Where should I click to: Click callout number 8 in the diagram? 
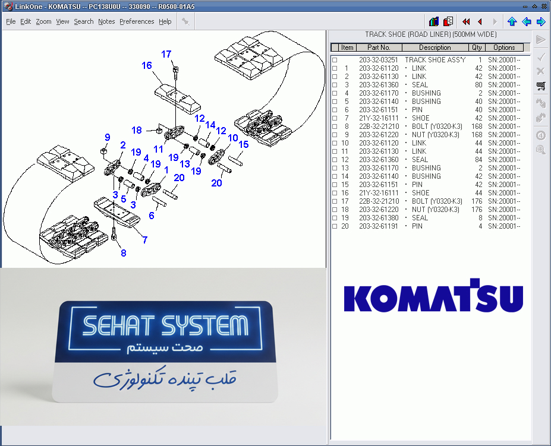[124, 253]
